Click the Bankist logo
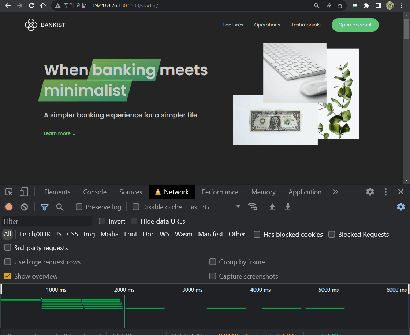Image resolution: width=410 pixels, height=335 pixels. [45, 25]
